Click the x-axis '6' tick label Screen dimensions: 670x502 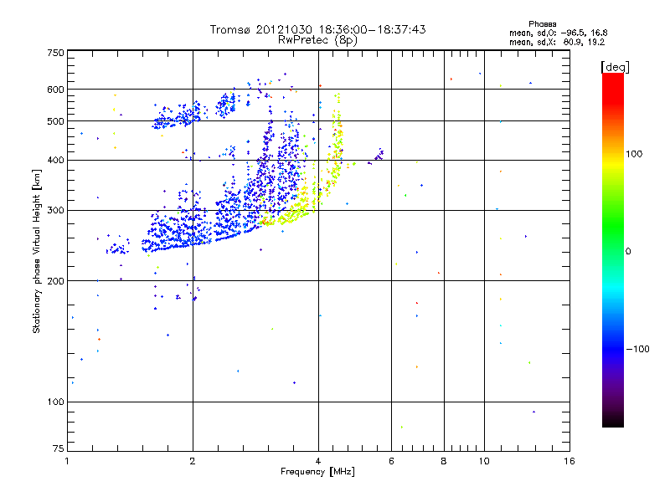coord(391,461)
